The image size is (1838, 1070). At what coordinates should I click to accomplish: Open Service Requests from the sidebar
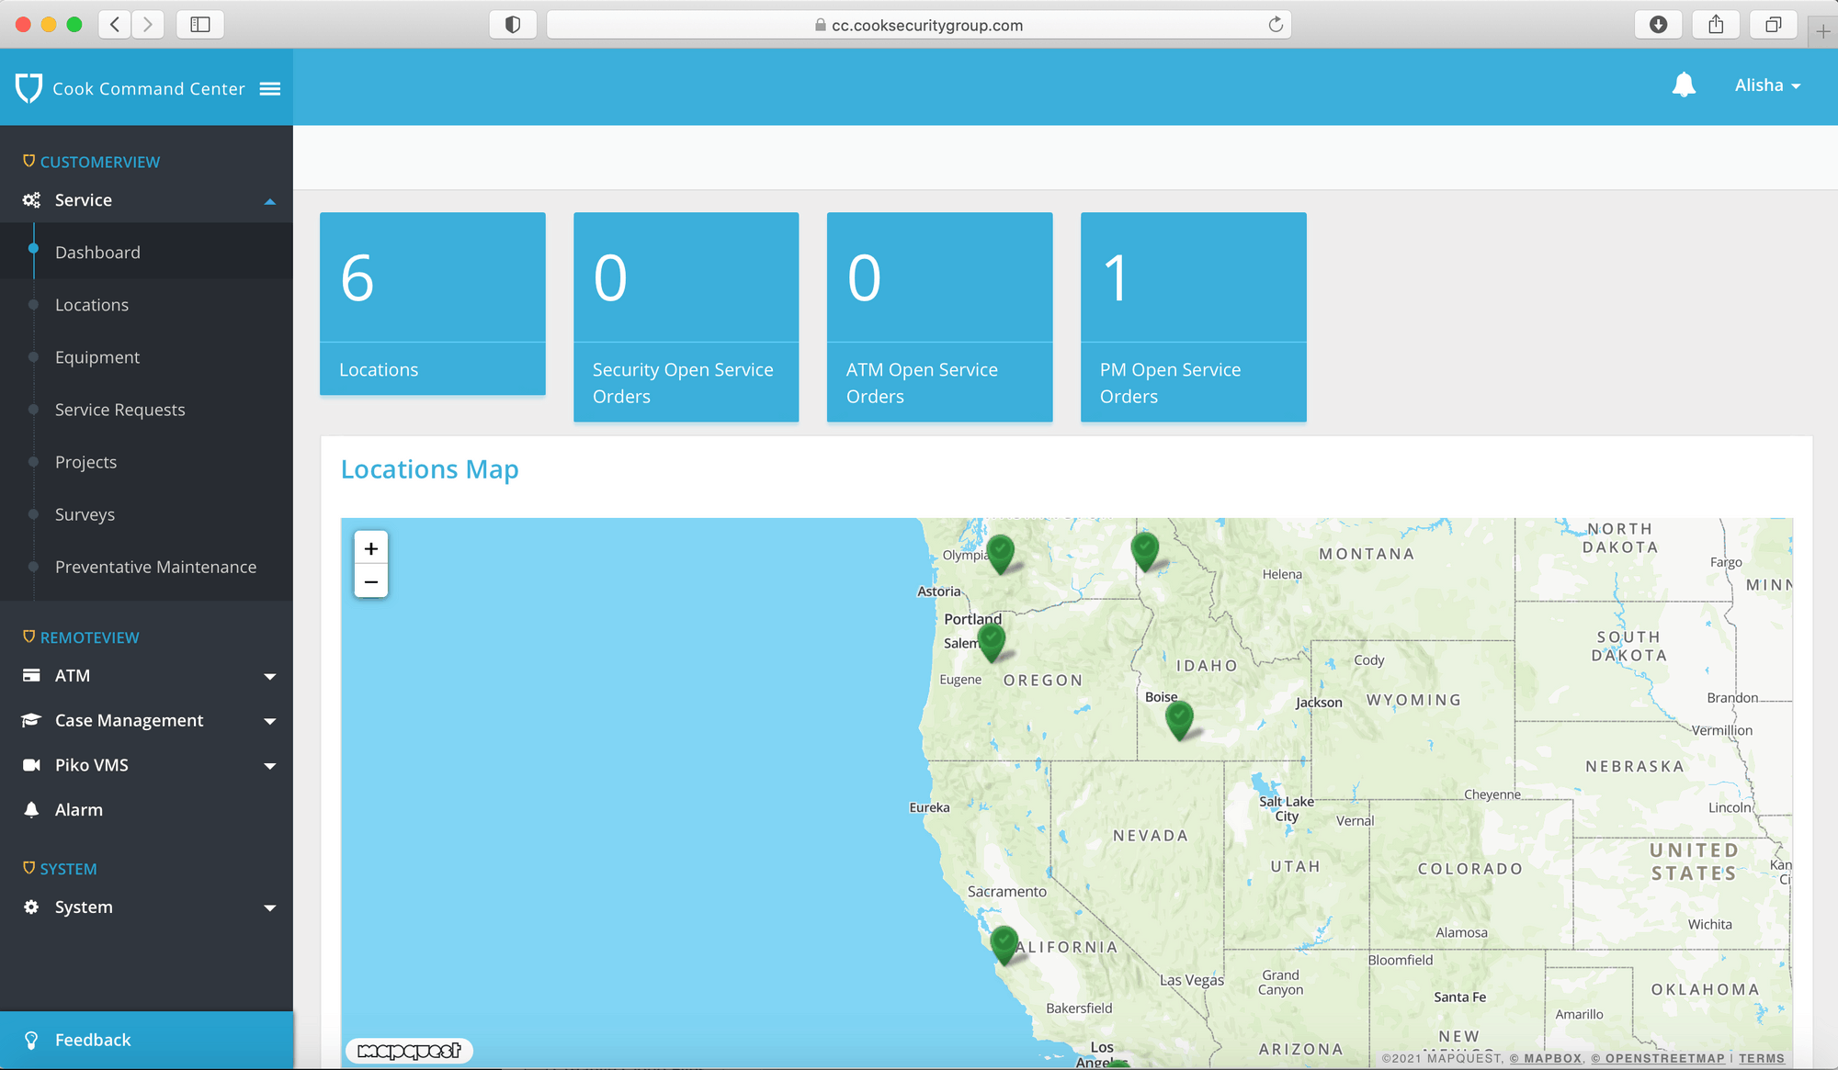pyautogui.click(x=119, y=410)
